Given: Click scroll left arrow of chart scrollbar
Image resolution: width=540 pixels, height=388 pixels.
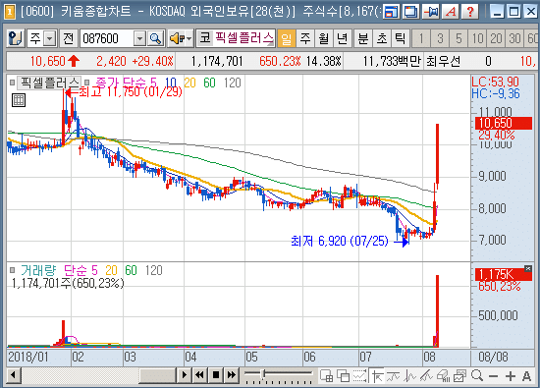Looking at the screenshot, I should (x=14, y=374).
